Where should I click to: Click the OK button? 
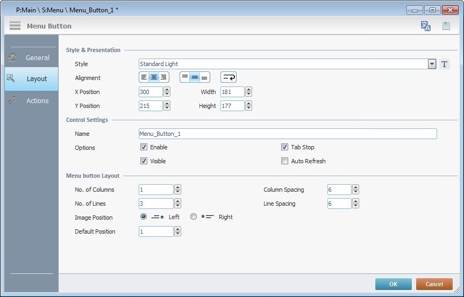pyautogui.click(x=393, y=284)
